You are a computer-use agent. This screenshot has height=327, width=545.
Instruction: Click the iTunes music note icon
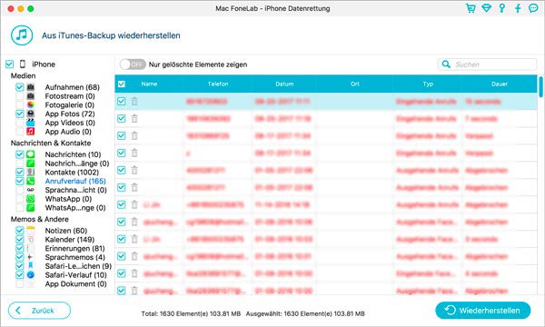(22, 35)
